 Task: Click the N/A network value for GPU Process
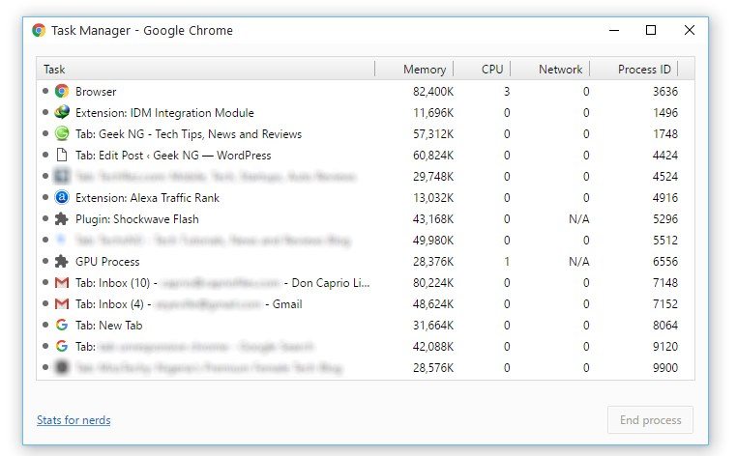click(x=578, y=261)
